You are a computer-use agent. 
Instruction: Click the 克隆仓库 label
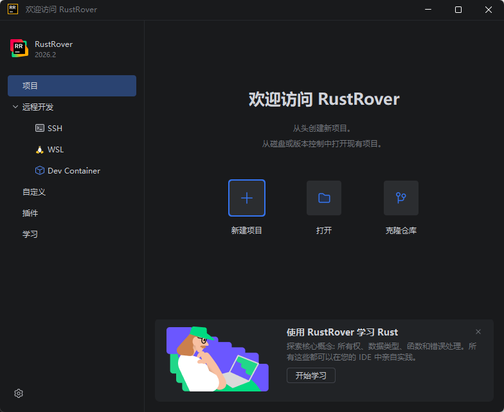[401, 230]
